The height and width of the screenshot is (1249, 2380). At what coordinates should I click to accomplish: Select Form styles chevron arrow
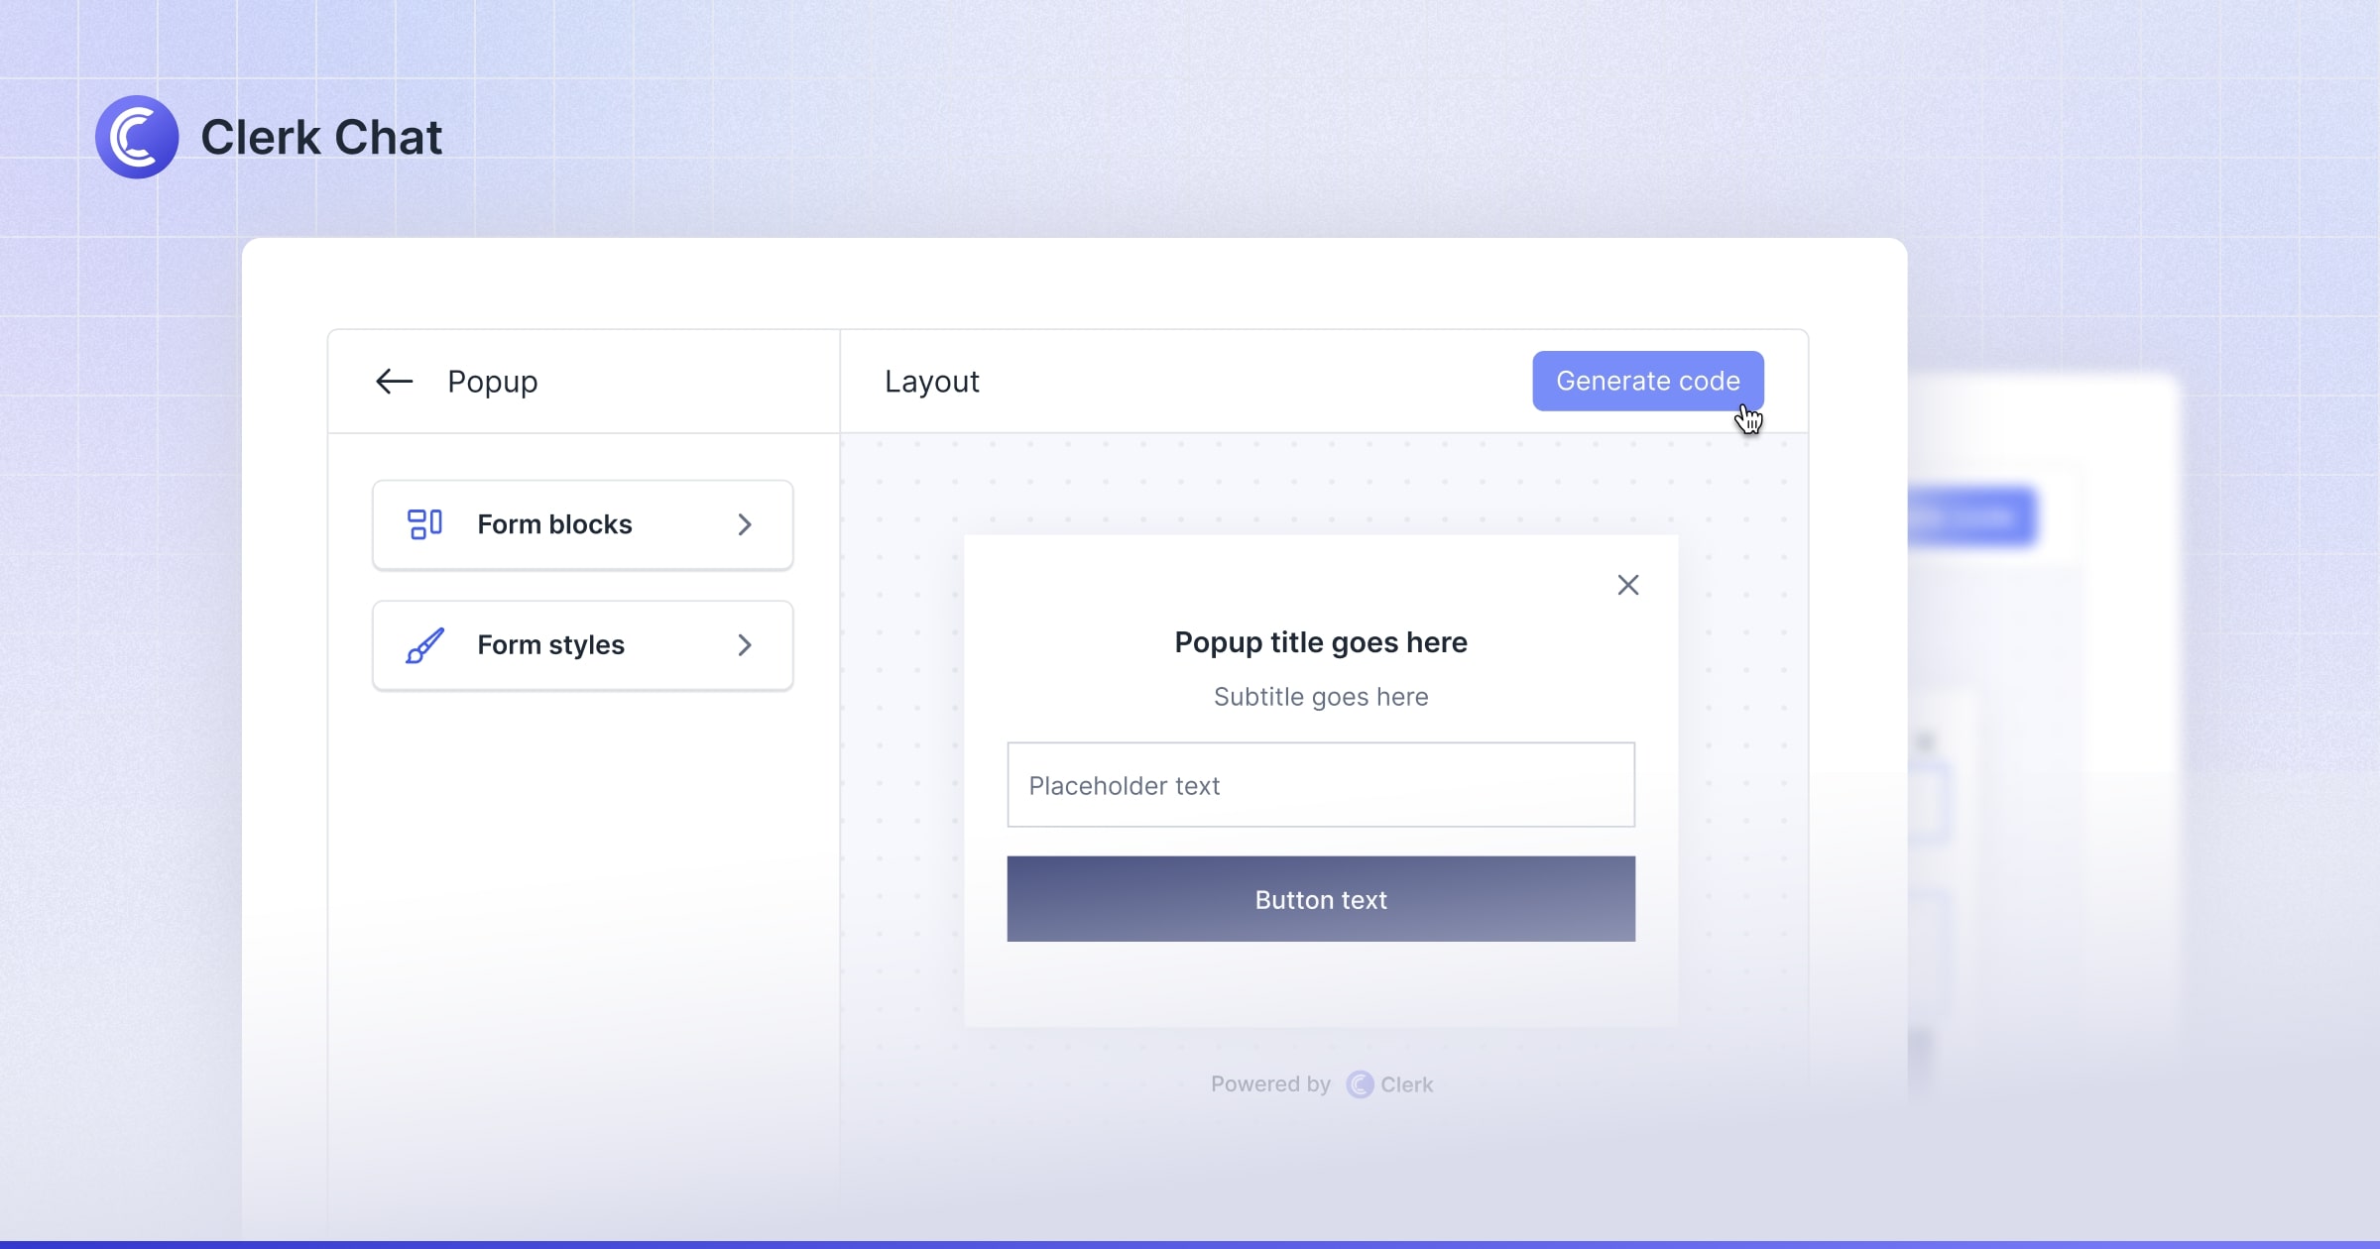pos(745,643)
